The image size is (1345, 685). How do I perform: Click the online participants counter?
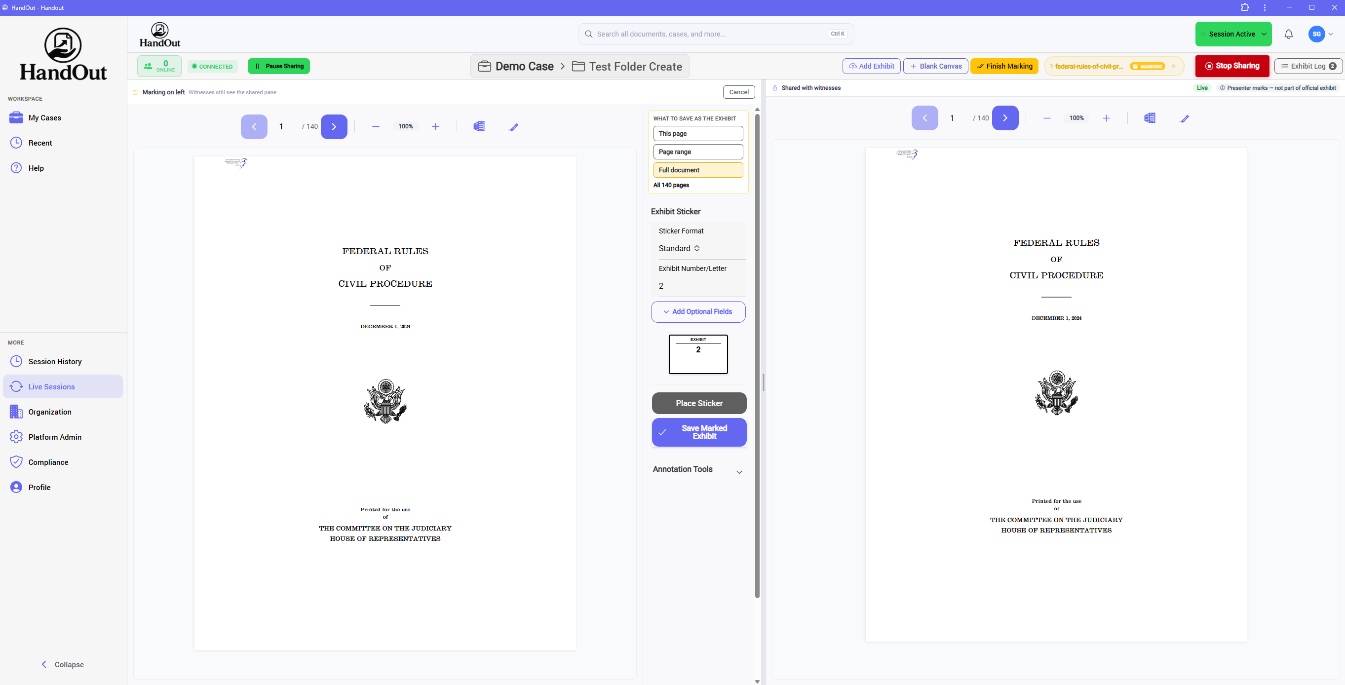[x=159, y=66]
